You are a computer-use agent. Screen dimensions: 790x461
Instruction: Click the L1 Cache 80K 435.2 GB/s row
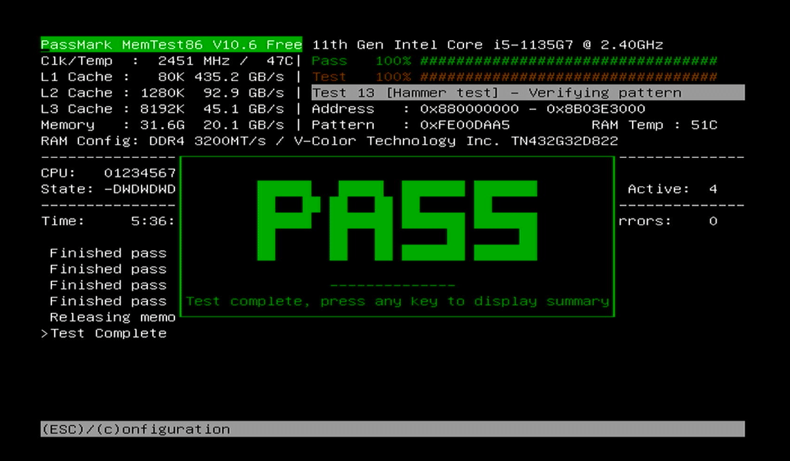162,77
